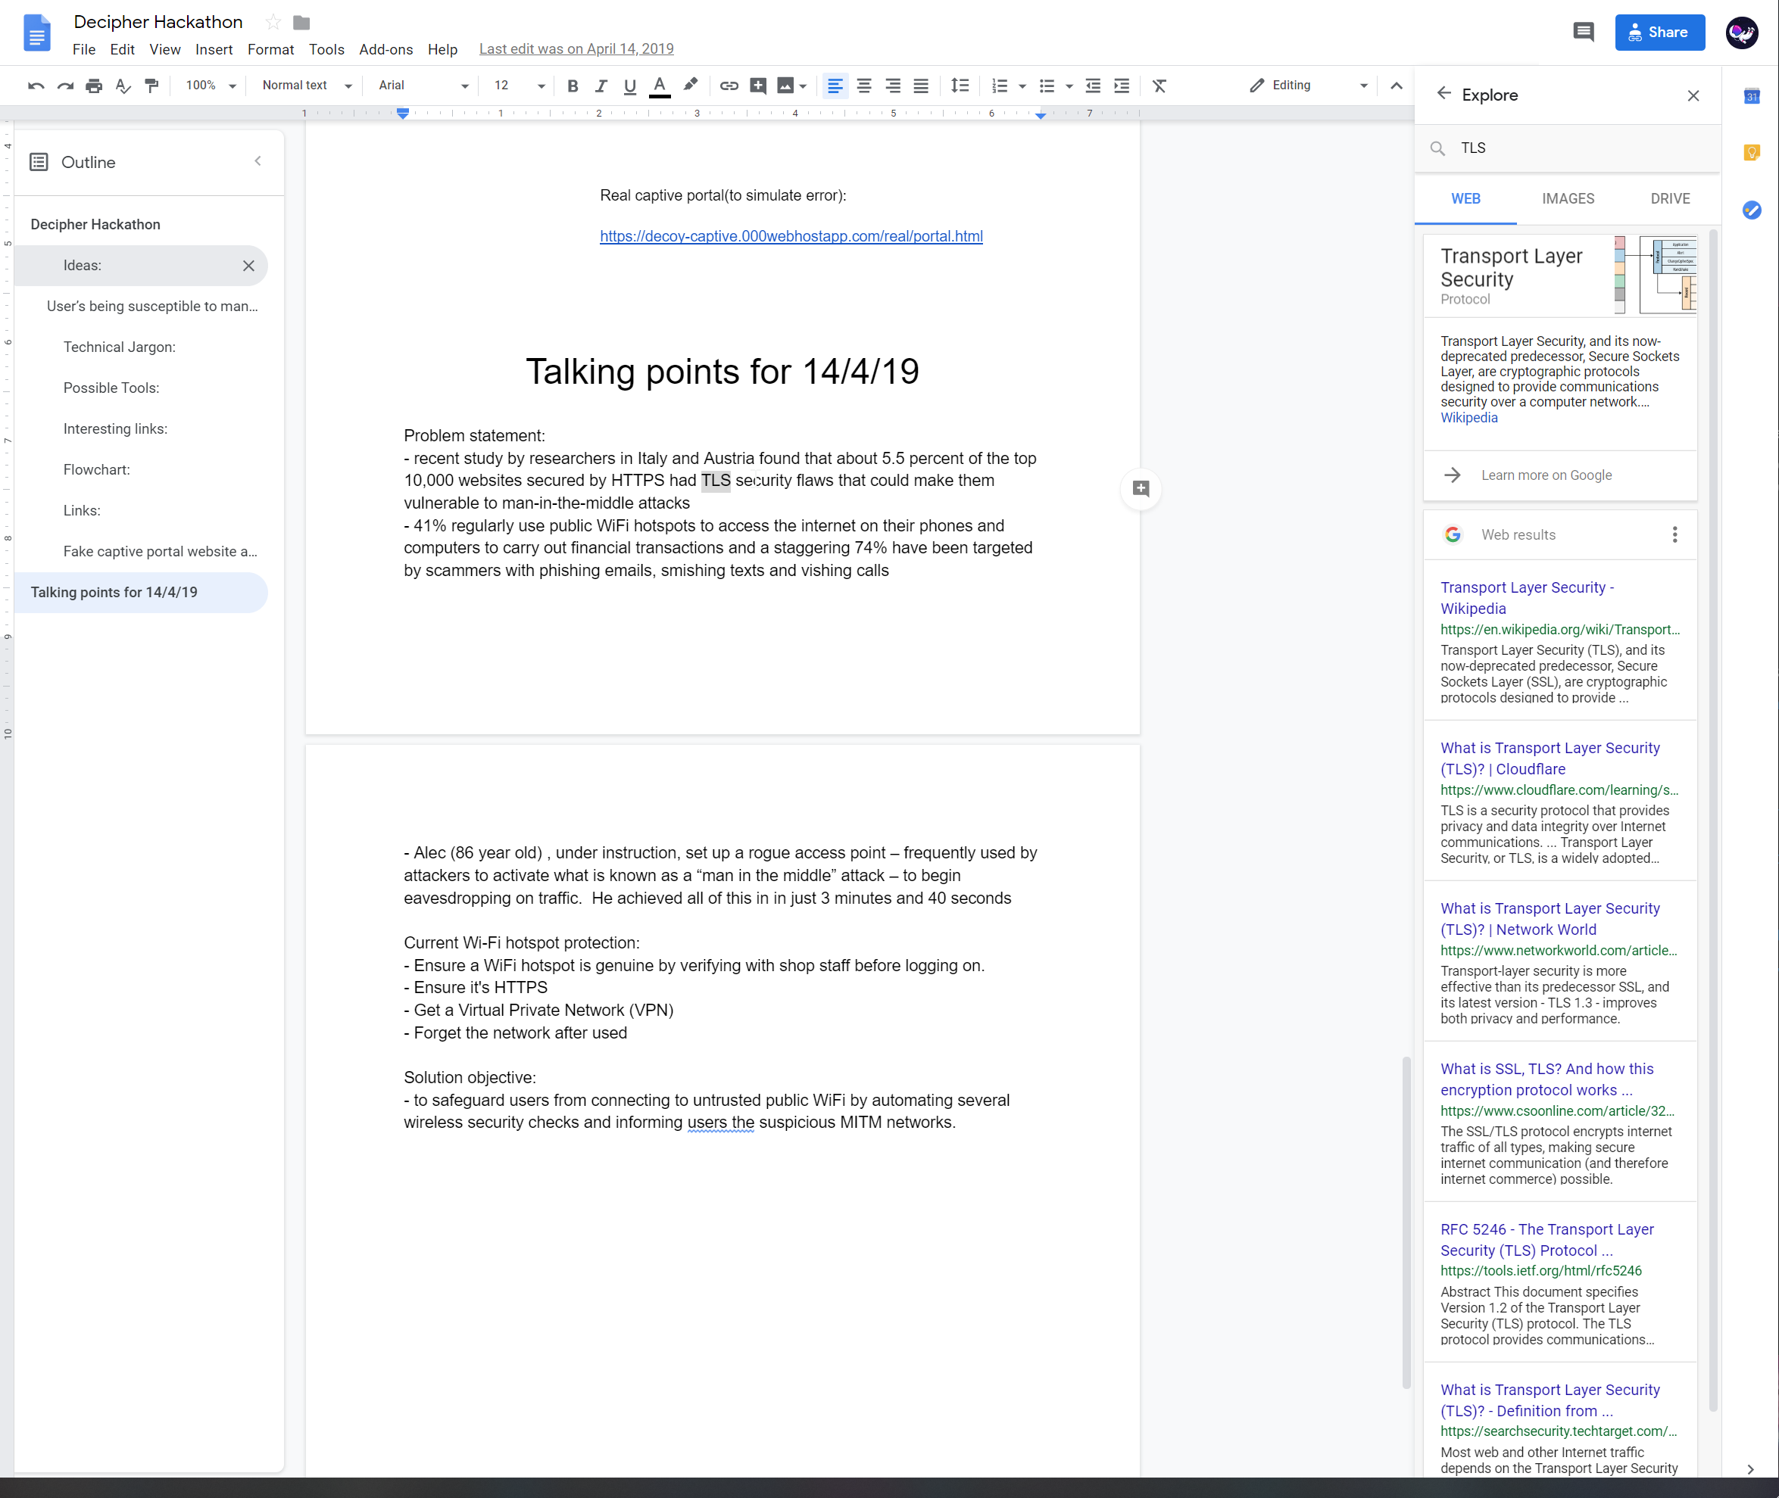Screen dimensions: 1779x1498
Task: Click the Undo icon in toolbar
Action: point(36,86)
